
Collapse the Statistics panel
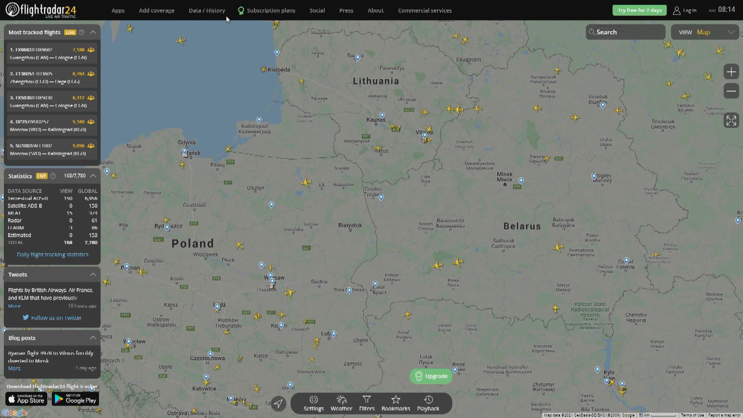93,176
